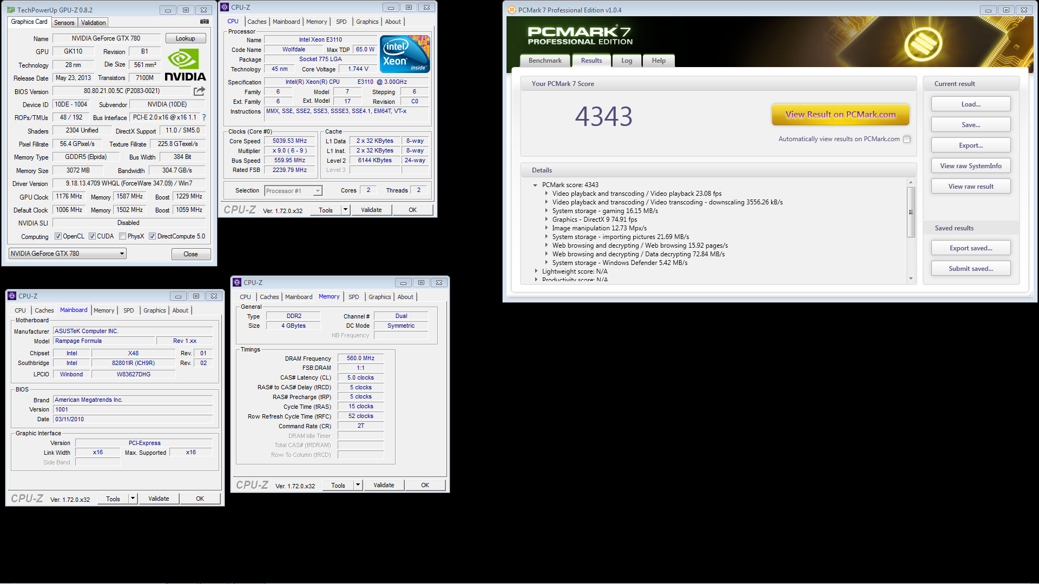Click CPU-Z icon in the CPU tab window
This screenshot has width=1039, height=584.
click(x=225, y=7)
